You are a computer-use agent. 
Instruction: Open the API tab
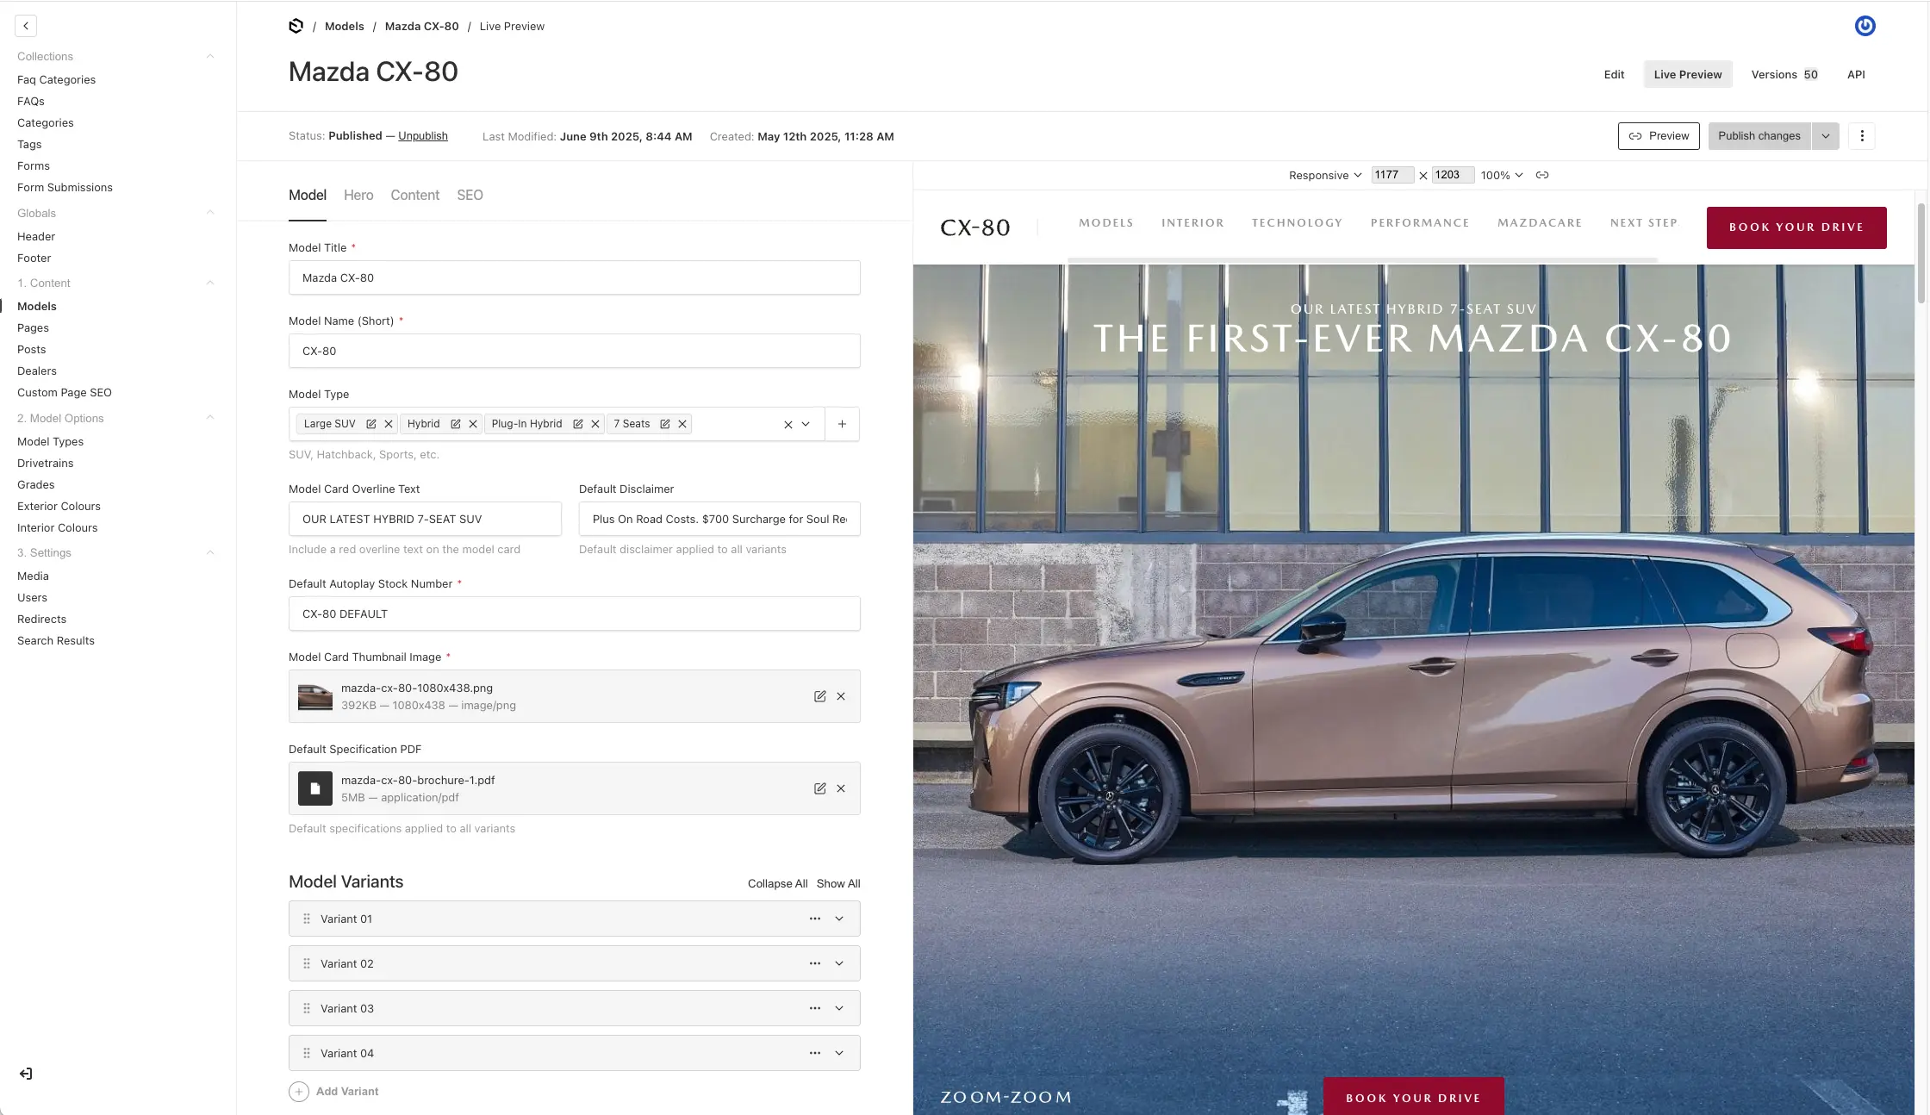tap(1856, 74)
